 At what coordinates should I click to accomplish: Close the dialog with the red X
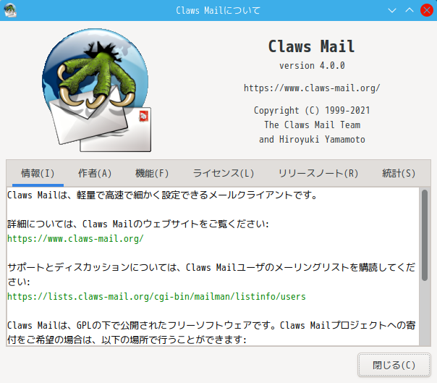426,11
